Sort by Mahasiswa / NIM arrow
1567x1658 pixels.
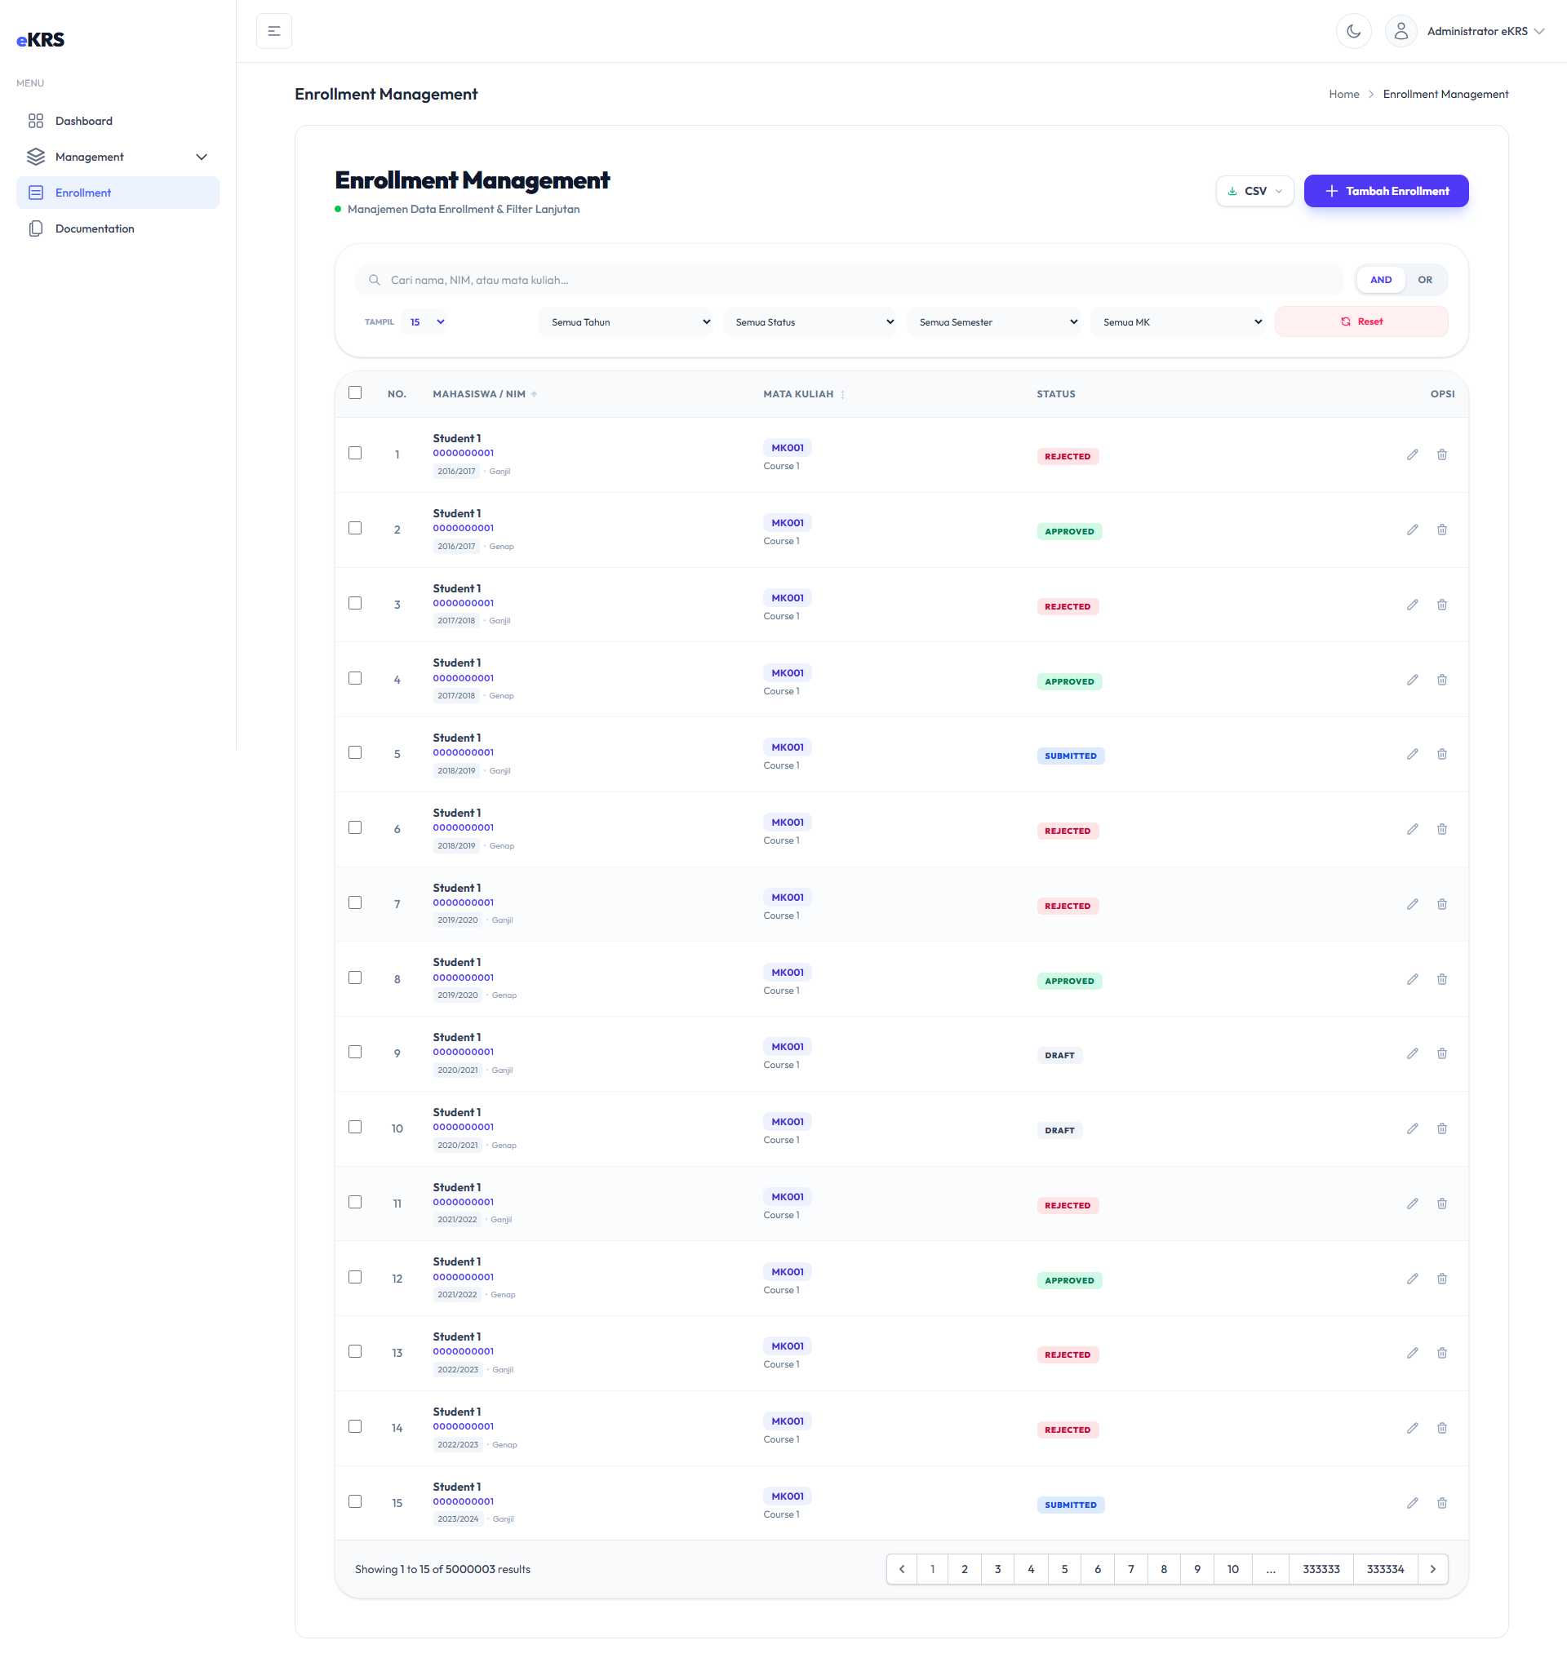tap(534, 394)
